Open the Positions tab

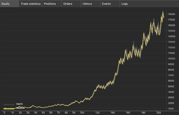coord(52,4)
